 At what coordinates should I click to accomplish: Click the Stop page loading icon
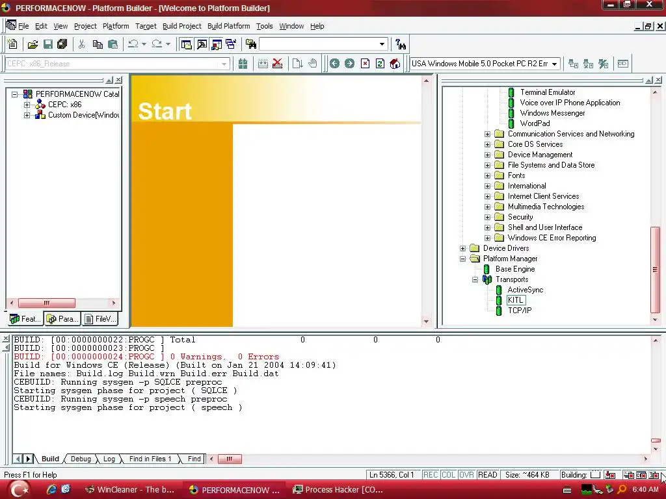tap(365, 64)
